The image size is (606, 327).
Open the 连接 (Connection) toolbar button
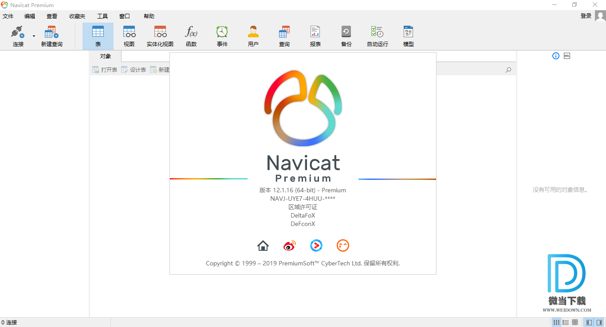18,36
